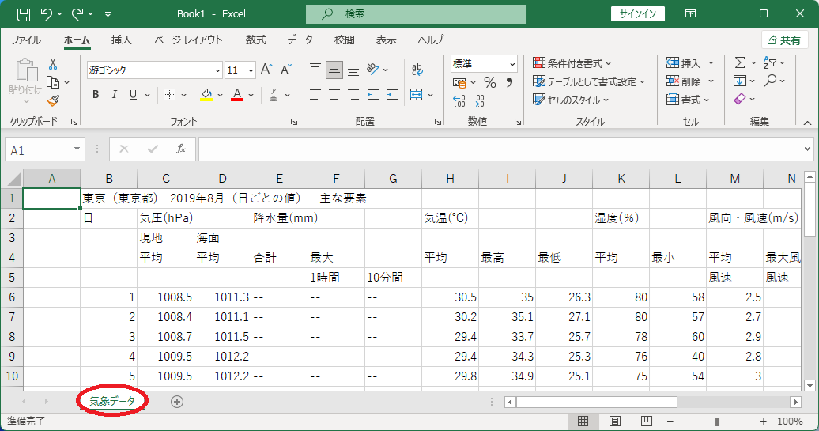This screenshot has width=819, height=431.
Task: Redo the last action
Action: [x=77, y=14]
